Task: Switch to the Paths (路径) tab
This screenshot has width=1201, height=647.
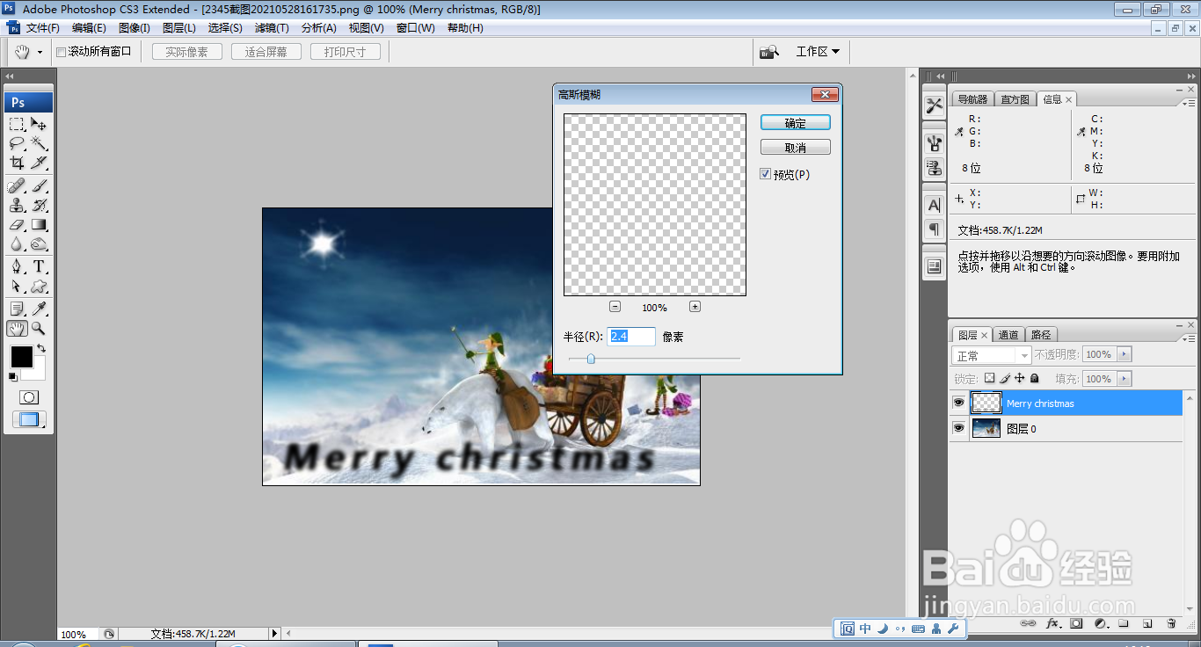Action: (x=1041, y=335)
